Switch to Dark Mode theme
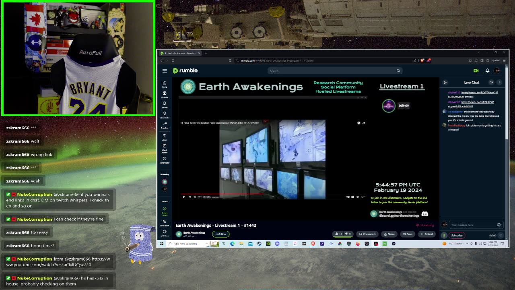The height and width of the screenshot is (290, 515). coord(165,223)
